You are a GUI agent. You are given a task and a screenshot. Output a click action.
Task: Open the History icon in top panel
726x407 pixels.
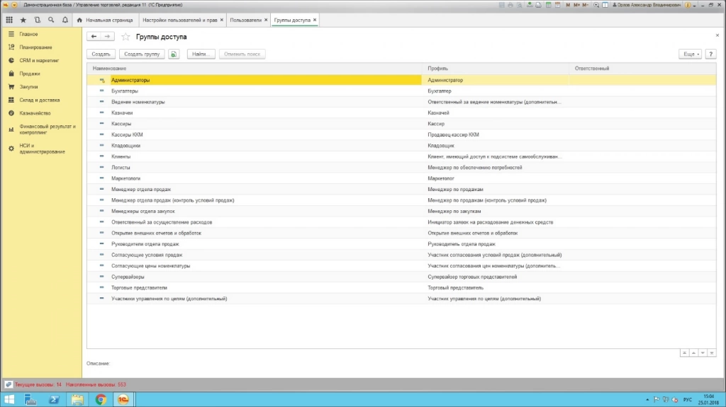(37, 20)
